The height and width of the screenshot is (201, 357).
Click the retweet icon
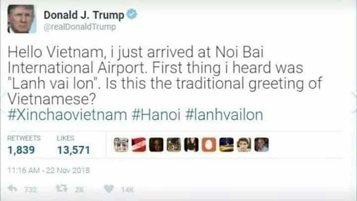(61, 188)
